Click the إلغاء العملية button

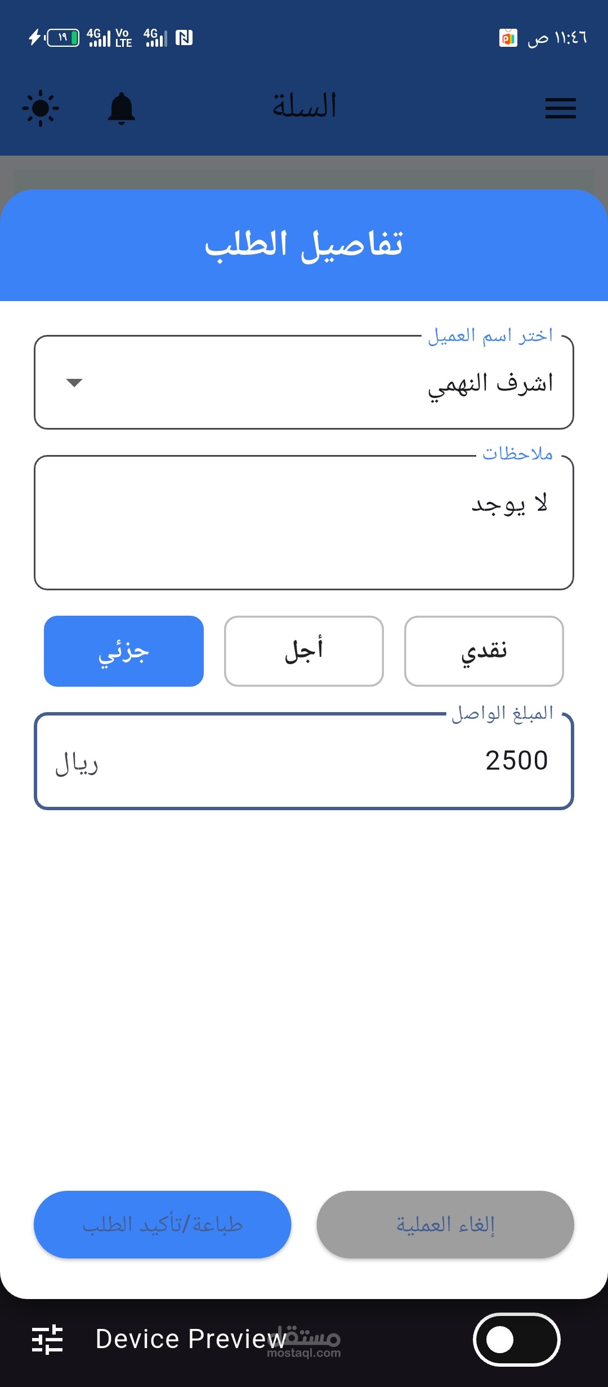click(445, 1225)
